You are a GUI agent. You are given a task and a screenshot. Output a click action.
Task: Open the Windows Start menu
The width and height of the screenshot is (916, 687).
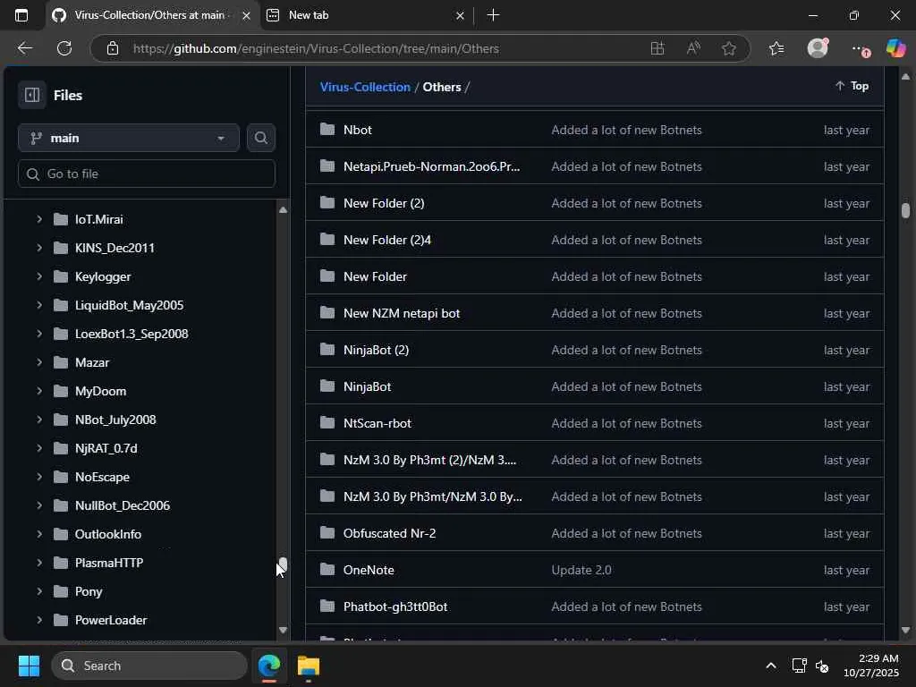coord(29,666)
